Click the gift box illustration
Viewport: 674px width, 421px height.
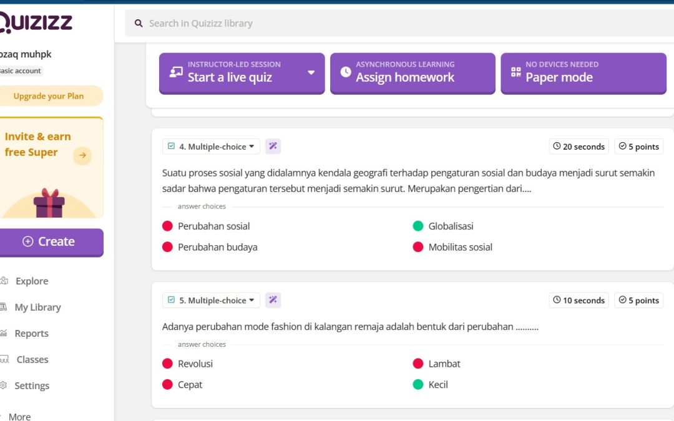click(49, 203)
